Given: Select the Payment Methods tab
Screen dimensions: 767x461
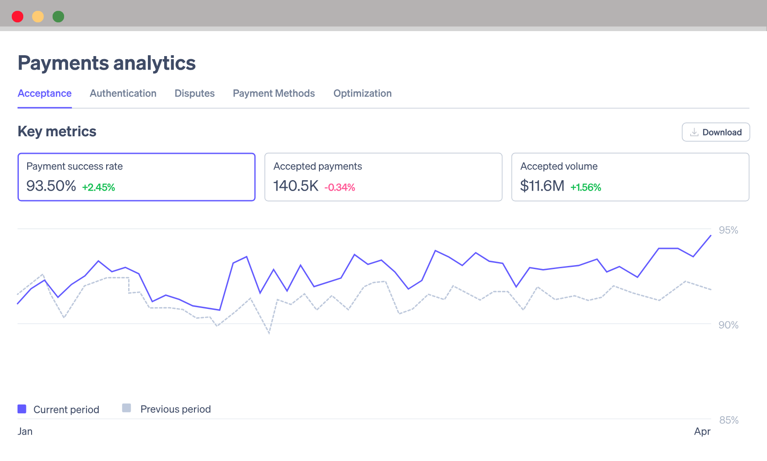Looking at the screenshot, I should pyautogui.click(x=274, y=93).
